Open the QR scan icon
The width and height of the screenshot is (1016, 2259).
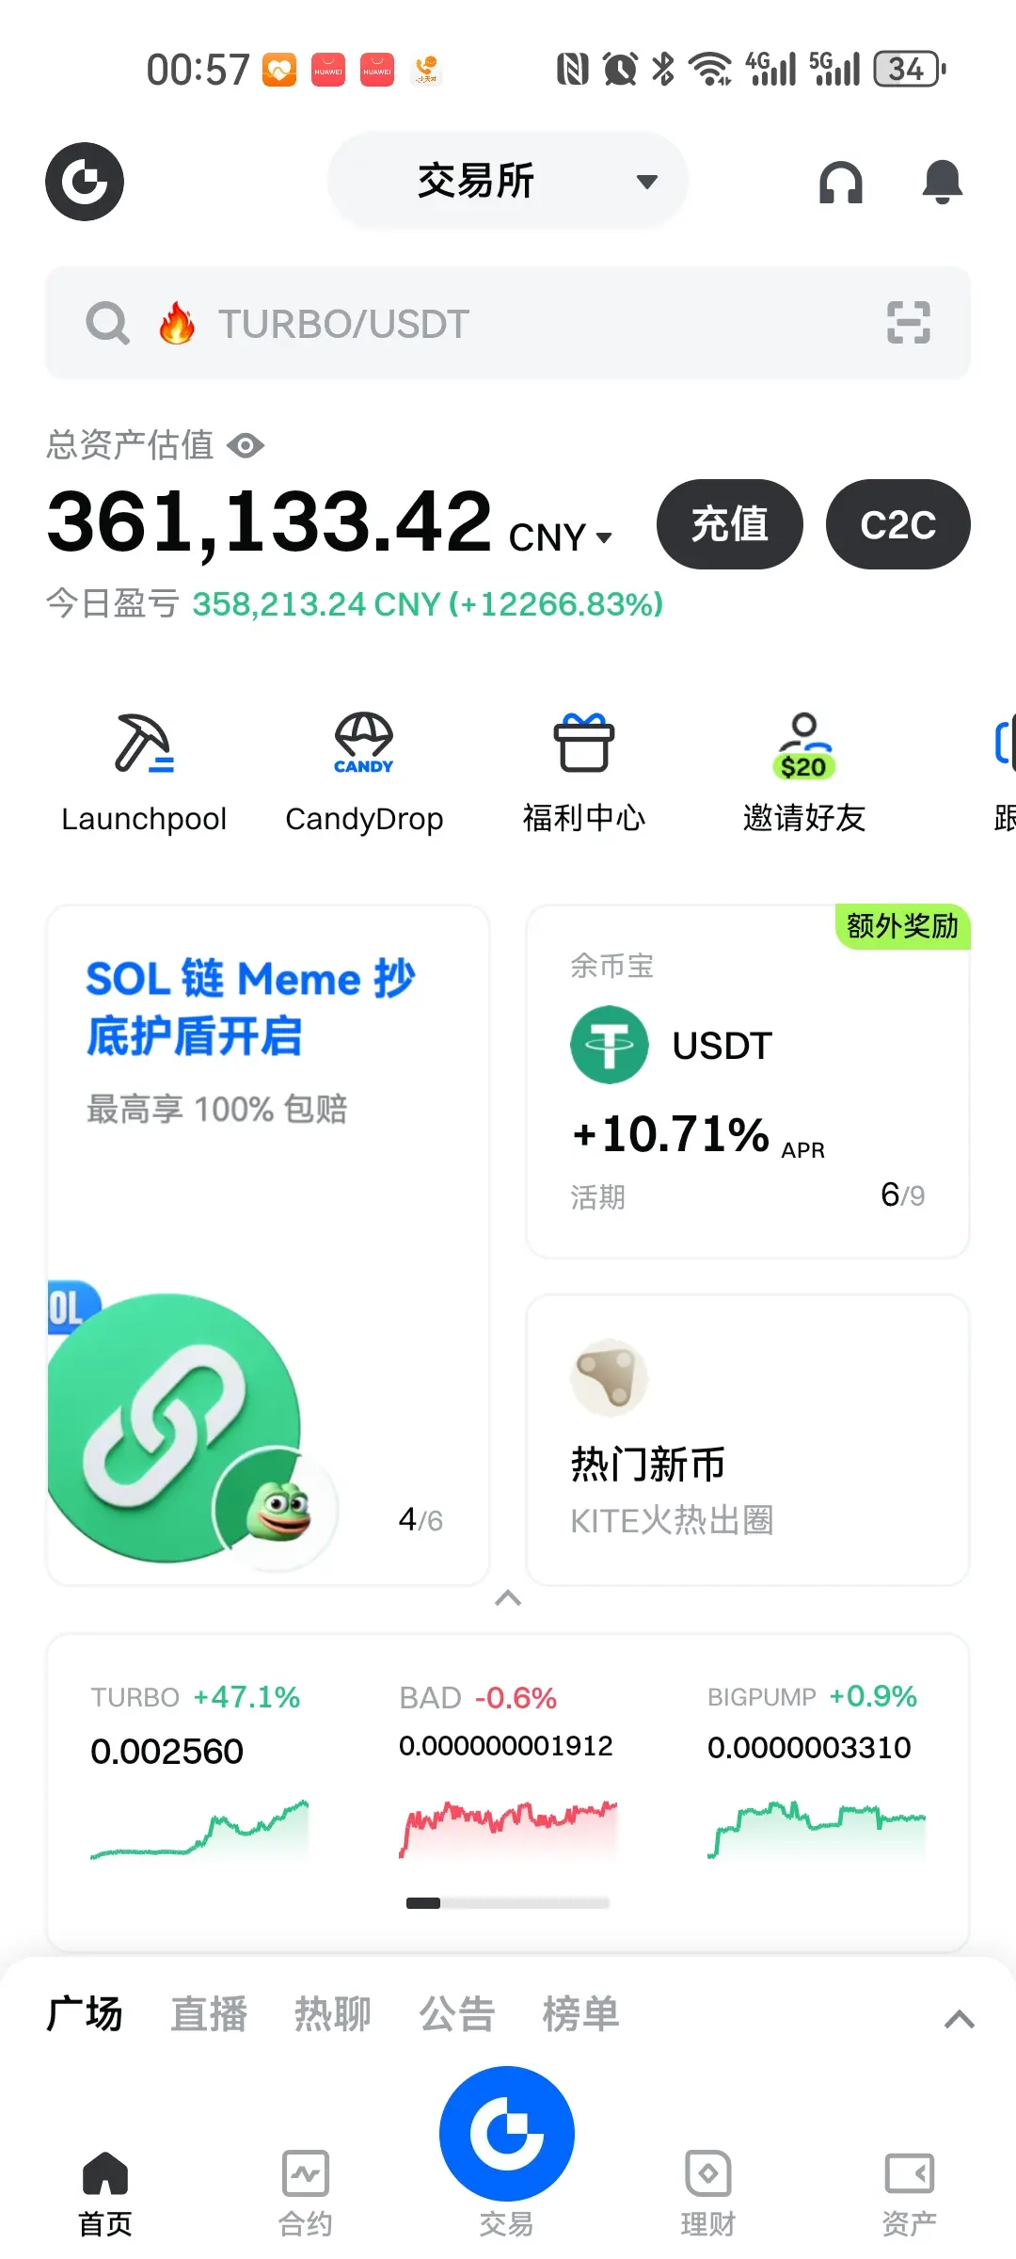coord(909,323)
